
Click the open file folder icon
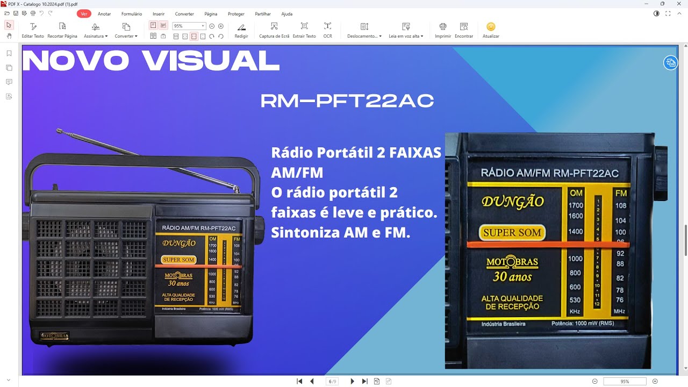pyautogui.click(x=7, y=13)
